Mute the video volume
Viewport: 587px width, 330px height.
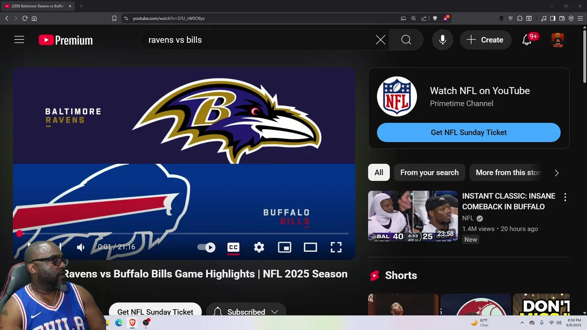[81, 247]
